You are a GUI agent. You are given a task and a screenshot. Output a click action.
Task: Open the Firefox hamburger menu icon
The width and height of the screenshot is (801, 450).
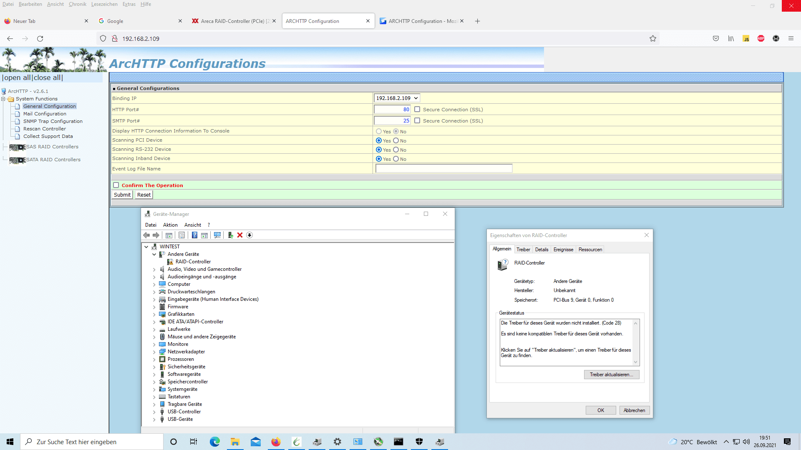(791, 39)
